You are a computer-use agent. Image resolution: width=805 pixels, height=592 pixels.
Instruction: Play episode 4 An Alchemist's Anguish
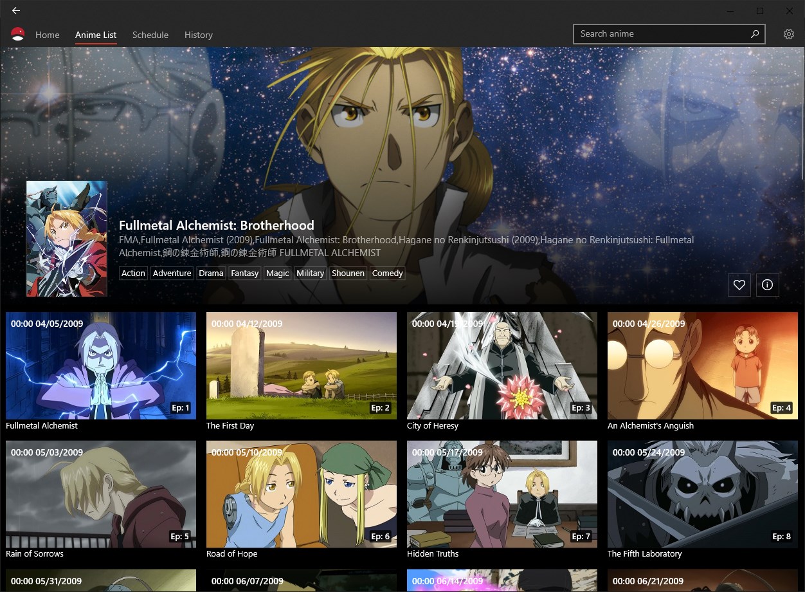[x=703, y=365]
